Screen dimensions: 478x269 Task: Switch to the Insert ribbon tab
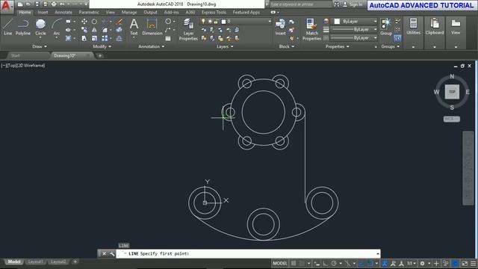(x=43, y=12)
